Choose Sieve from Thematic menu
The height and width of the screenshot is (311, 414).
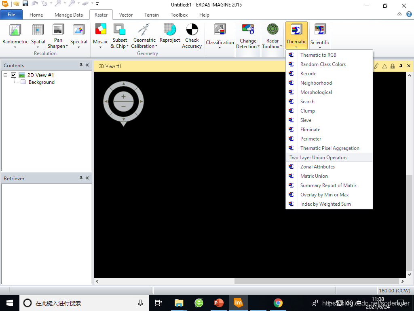329,120
